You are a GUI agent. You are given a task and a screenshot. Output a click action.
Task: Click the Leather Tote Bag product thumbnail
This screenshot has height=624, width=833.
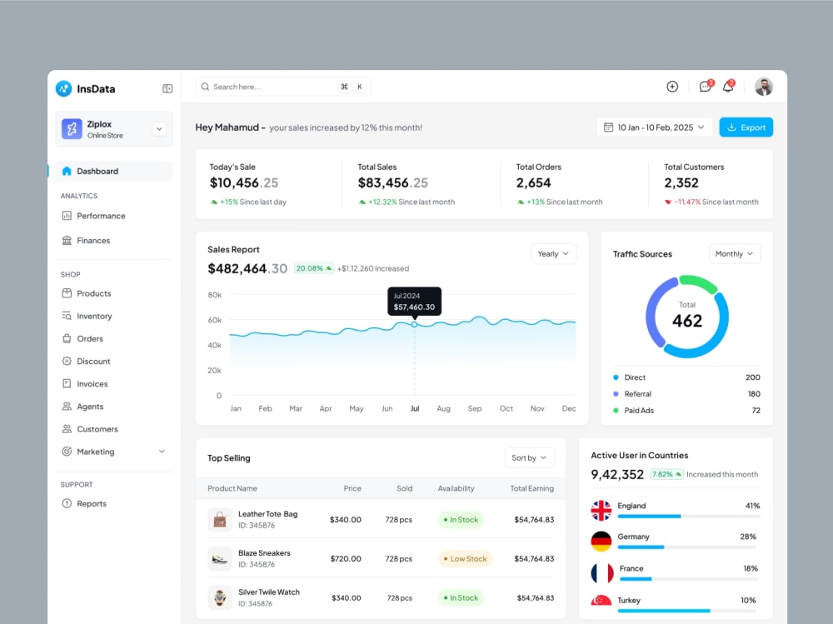click(x=219, y=519)
